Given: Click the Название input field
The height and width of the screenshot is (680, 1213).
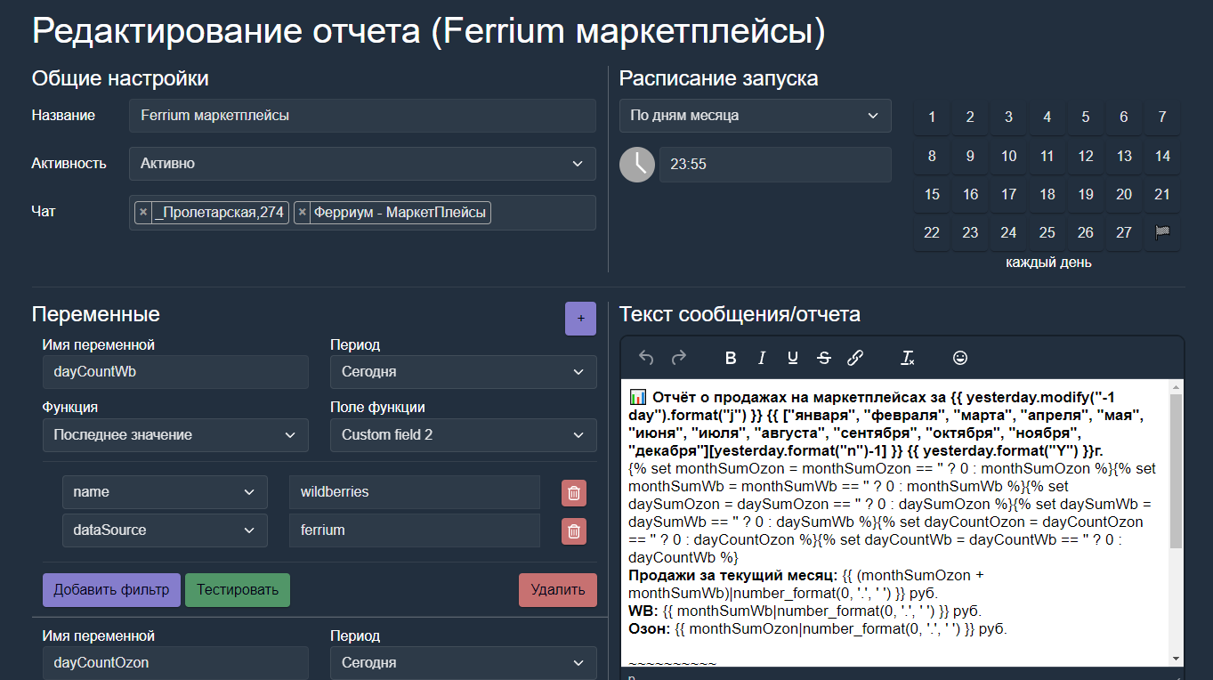Looking at the screenshot, I should 362,116.
